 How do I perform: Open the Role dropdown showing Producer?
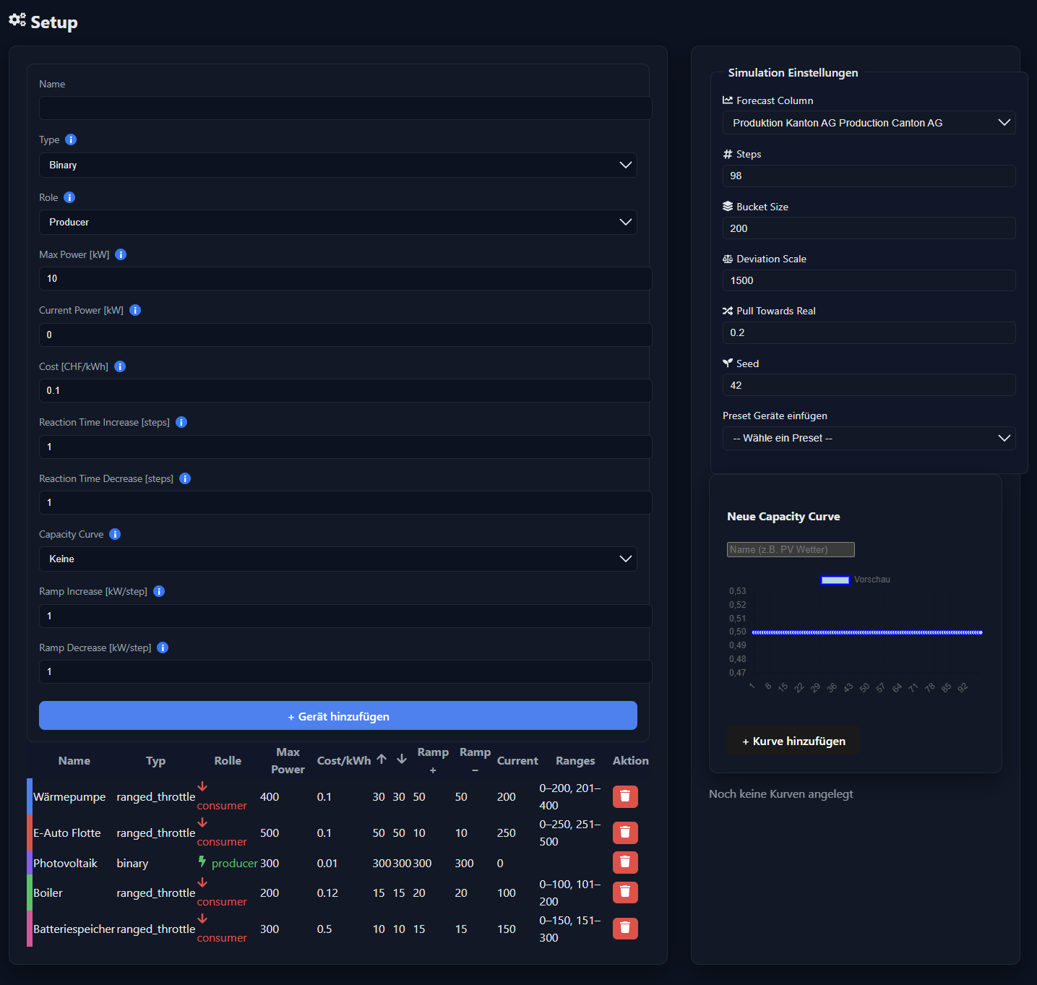(x=338, y=222)
